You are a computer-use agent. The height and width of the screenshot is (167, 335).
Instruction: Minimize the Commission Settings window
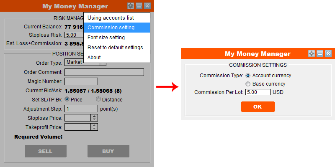click(320, 53)
